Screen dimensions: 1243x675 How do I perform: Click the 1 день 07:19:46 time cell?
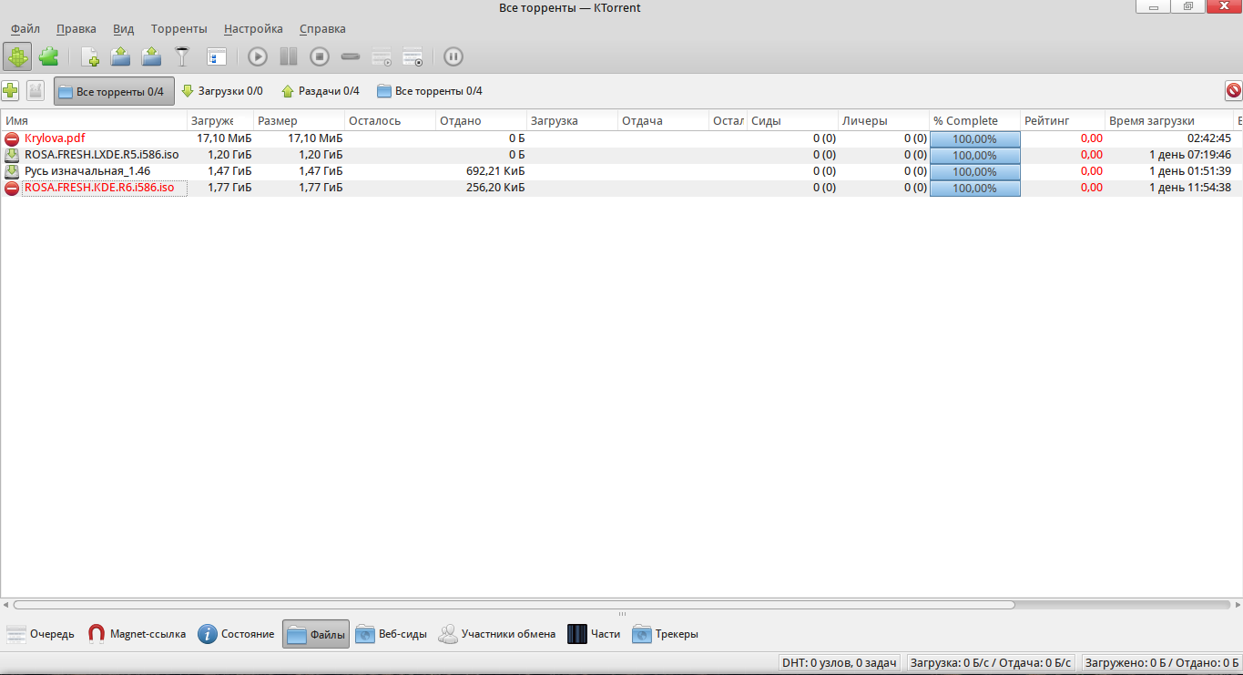click(1189, 156)
